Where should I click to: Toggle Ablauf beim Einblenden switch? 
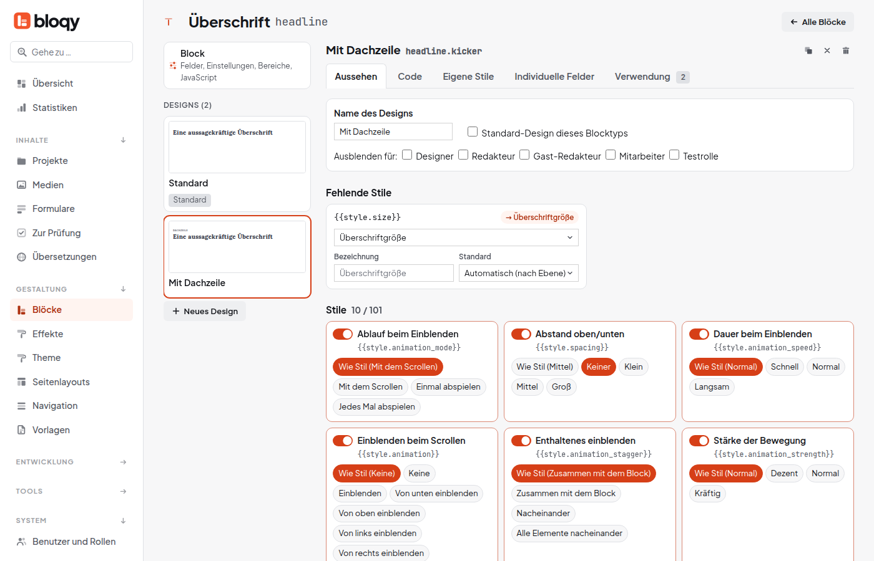pyautogui.click(x=343, y=334)
